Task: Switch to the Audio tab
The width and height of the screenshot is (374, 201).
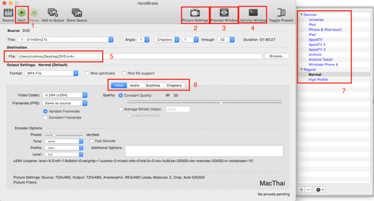Action: (x=135, y=85)
